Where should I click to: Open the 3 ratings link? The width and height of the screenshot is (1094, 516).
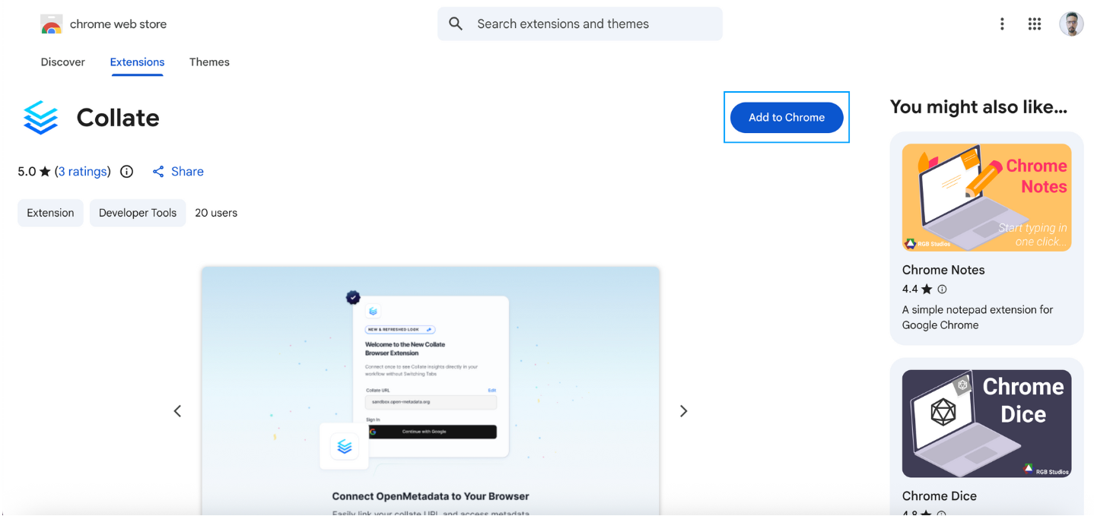pyautogui.click(x=83, y=171)
